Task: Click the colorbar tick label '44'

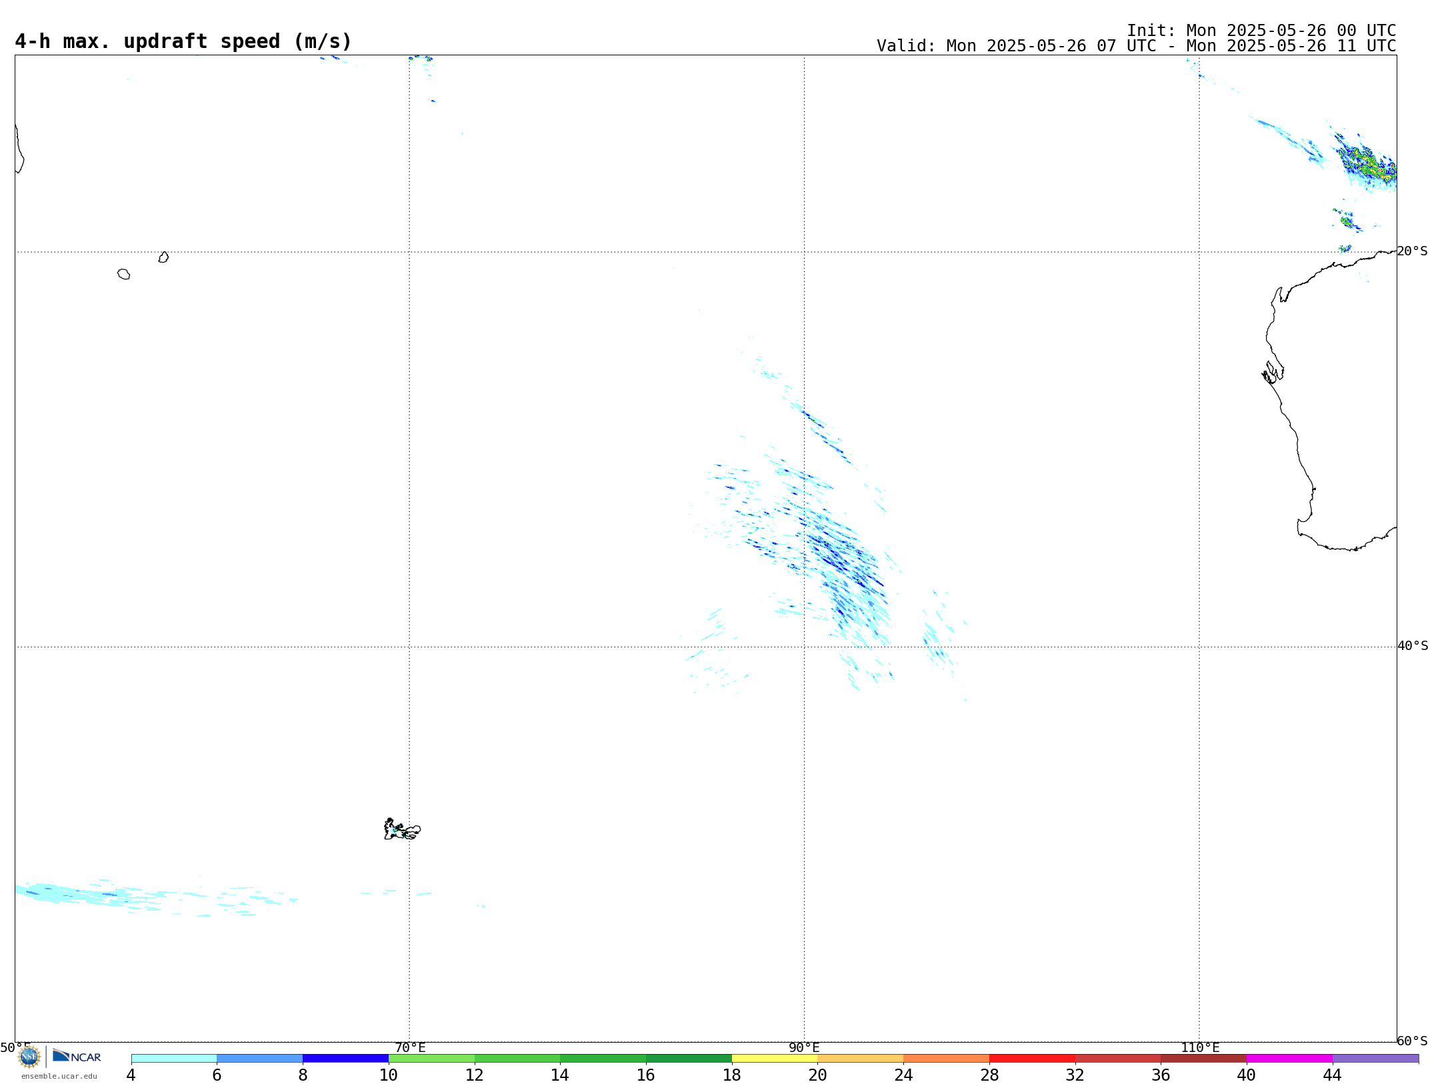Action: tap(1332, 1075)
